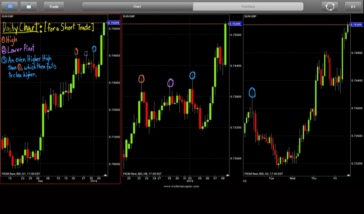The height and width of the screenshot is (214, 364).
Task: Click 'FXCM Raw, BID, H2, 17:00 EST' label
Action: coord(264,174)
